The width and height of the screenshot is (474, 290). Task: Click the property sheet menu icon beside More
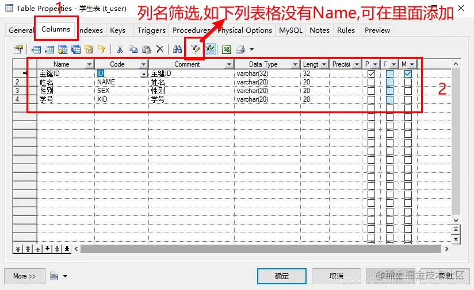pyautogui.click(x=54, y=276)
